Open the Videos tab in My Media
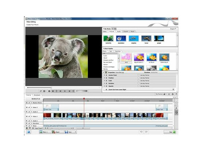The width and height of the screenshot is (203, 152). (x=105, y=31)
